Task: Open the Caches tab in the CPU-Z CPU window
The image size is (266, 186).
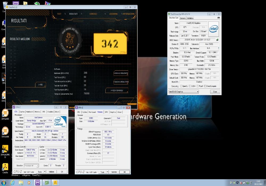Action: [x=22, y=112]
